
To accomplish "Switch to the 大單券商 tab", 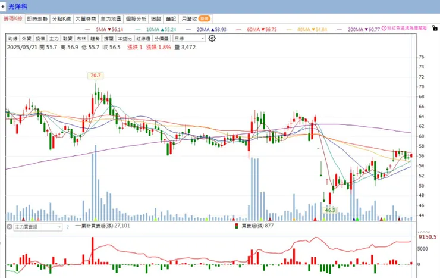I will [86, 19].
